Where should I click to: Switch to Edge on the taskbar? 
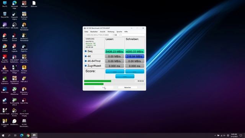pyautogui.click(x=22, y=135)
